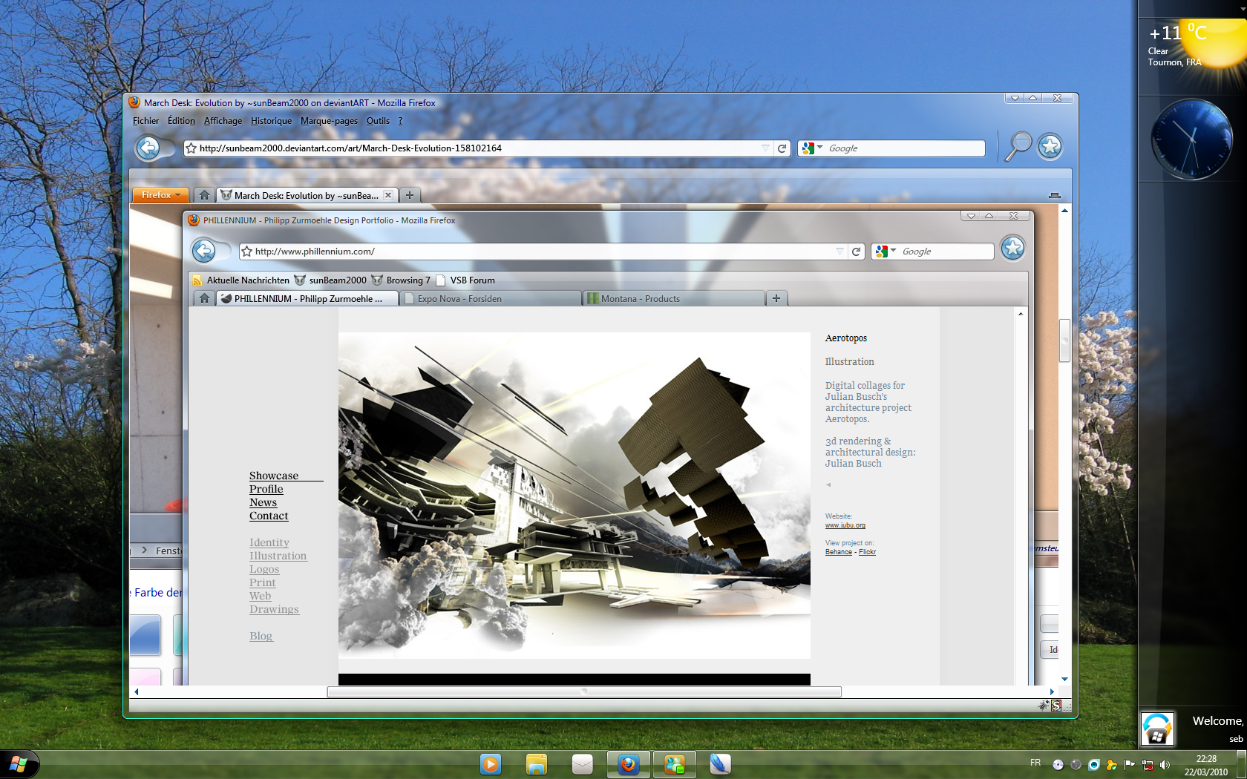Open the Windows Start orb

[x=18, y=764]
